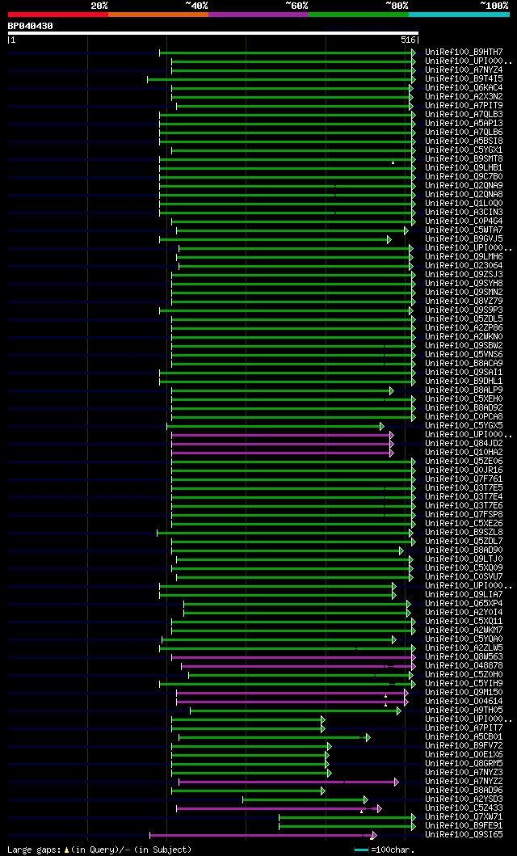The width and height of the screenshot is (517, 856).
Task: Open hit UniRef100_C0P4G4
Action: [464, 221]
